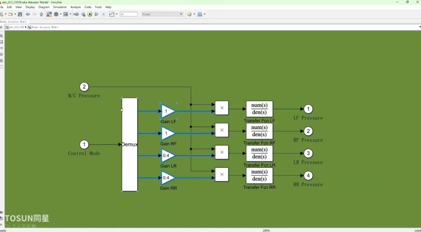The image size is (421, 232).
Task: Click the Save model icon
Action: tap(20, 14)
